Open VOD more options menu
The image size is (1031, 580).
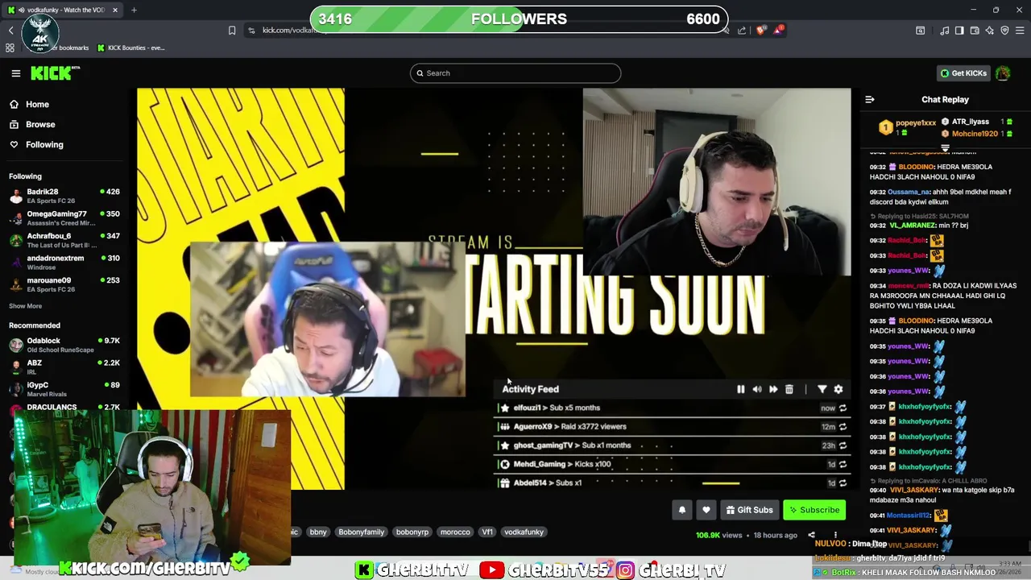point(835,535)
